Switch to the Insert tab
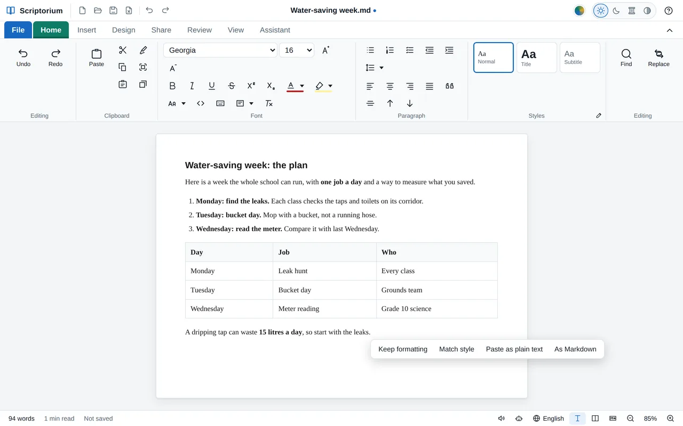The height and width of the screenshot is (426, 683). [x=87, y=30]
